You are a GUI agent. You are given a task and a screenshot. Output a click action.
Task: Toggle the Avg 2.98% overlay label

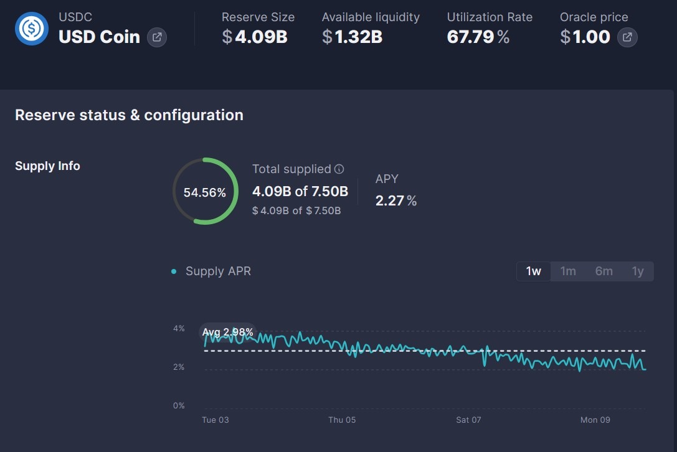click(x=227, y=332)
